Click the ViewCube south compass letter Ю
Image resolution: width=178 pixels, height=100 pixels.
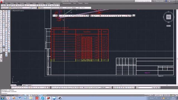pos(169,22)
